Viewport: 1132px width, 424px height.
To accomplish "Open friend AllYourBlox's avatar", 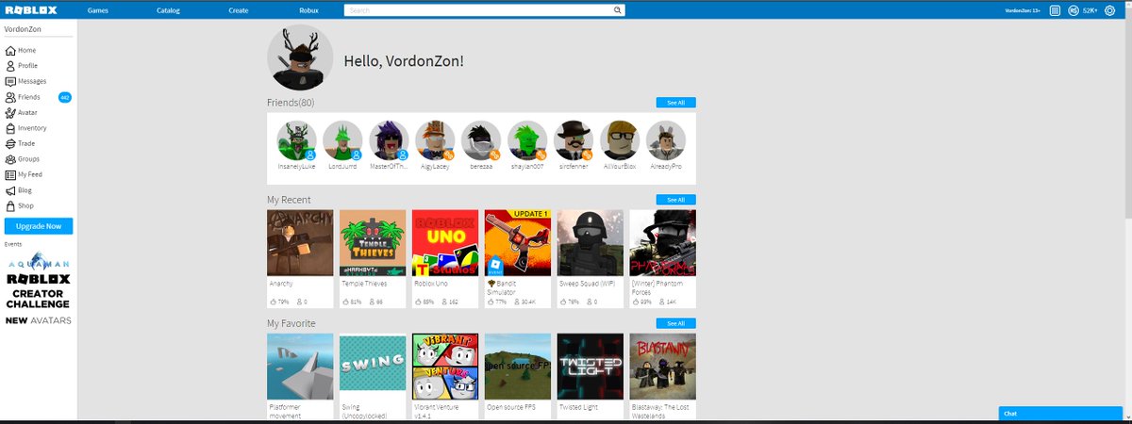I will [x=620, y=140].
